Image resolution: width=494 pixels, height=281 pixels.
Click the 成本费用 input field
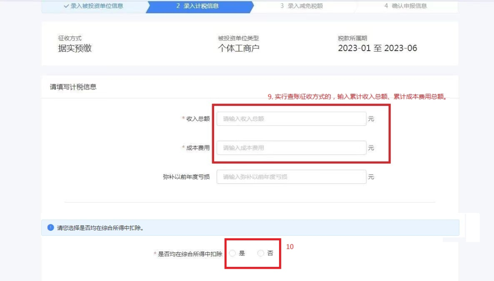(291, 148)
